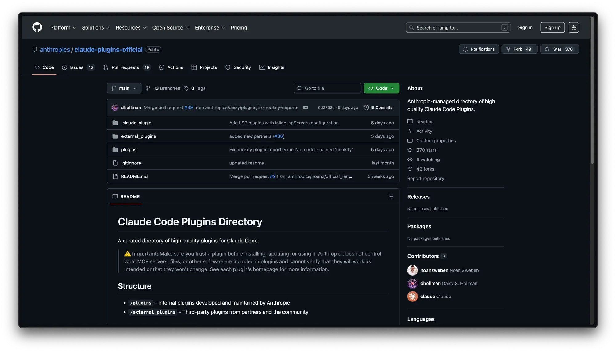Screen dimensions: 616x352
Task: Click the Sign up button
Action: (x=552, y=27)
